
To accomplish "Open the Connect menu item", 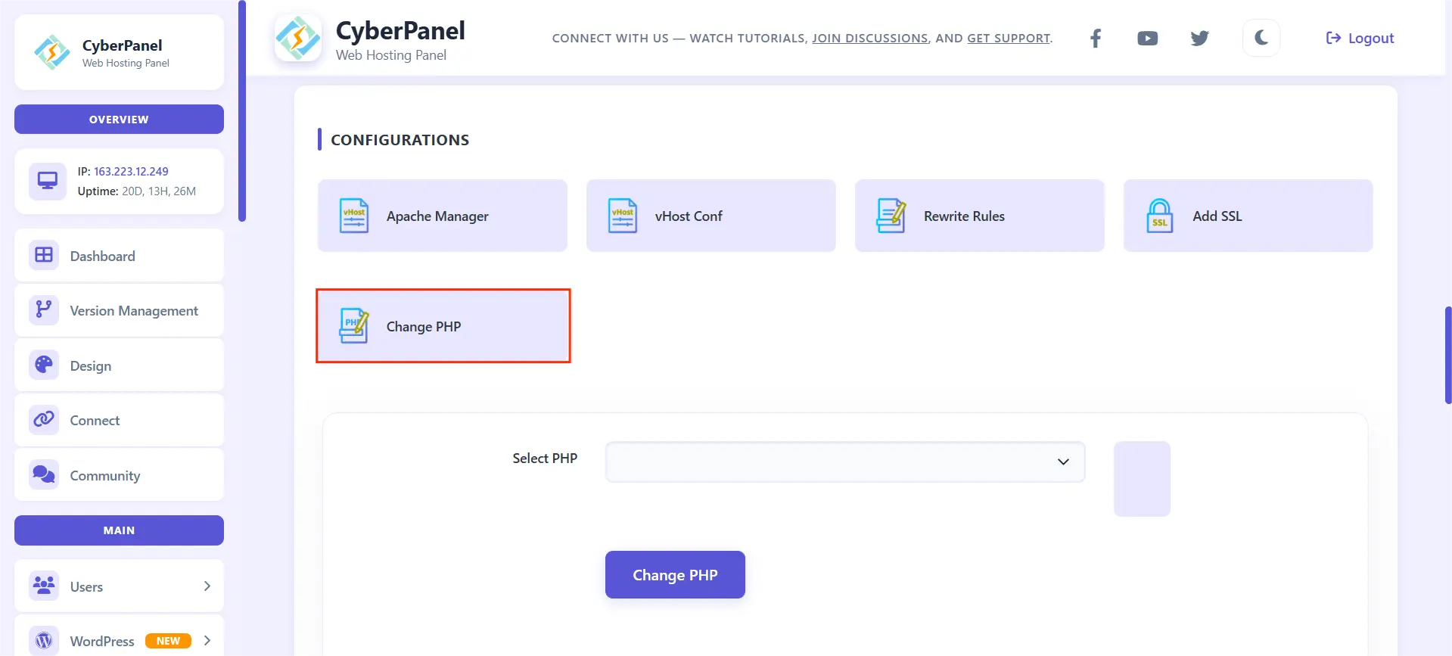I will 119,420.
